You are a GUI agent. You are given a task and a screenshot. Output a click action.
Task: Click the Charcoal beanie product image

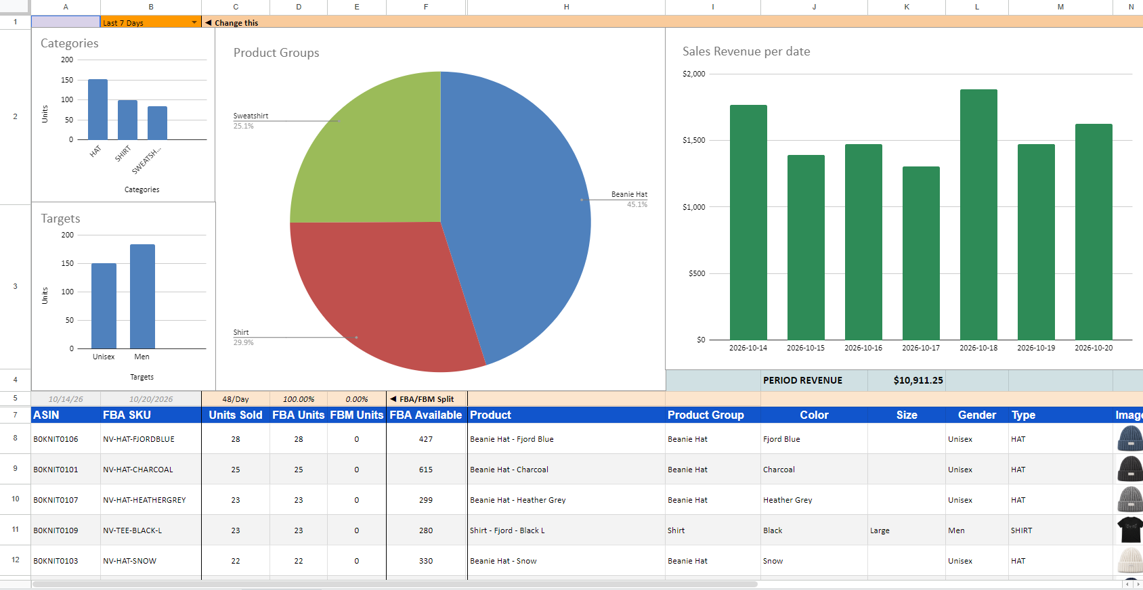pyautogui.click(x=1130, y=469)
